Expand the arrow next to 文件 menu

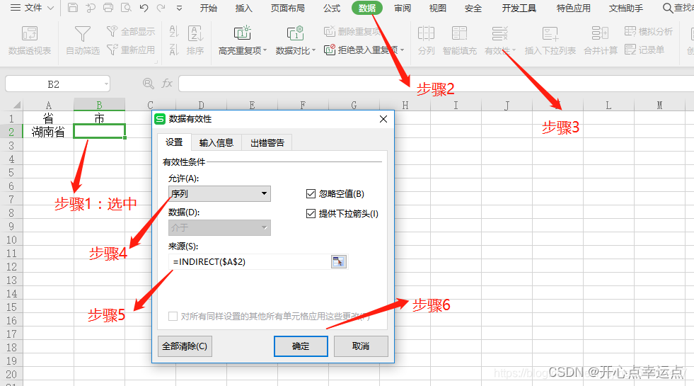[x=50, y=8]
